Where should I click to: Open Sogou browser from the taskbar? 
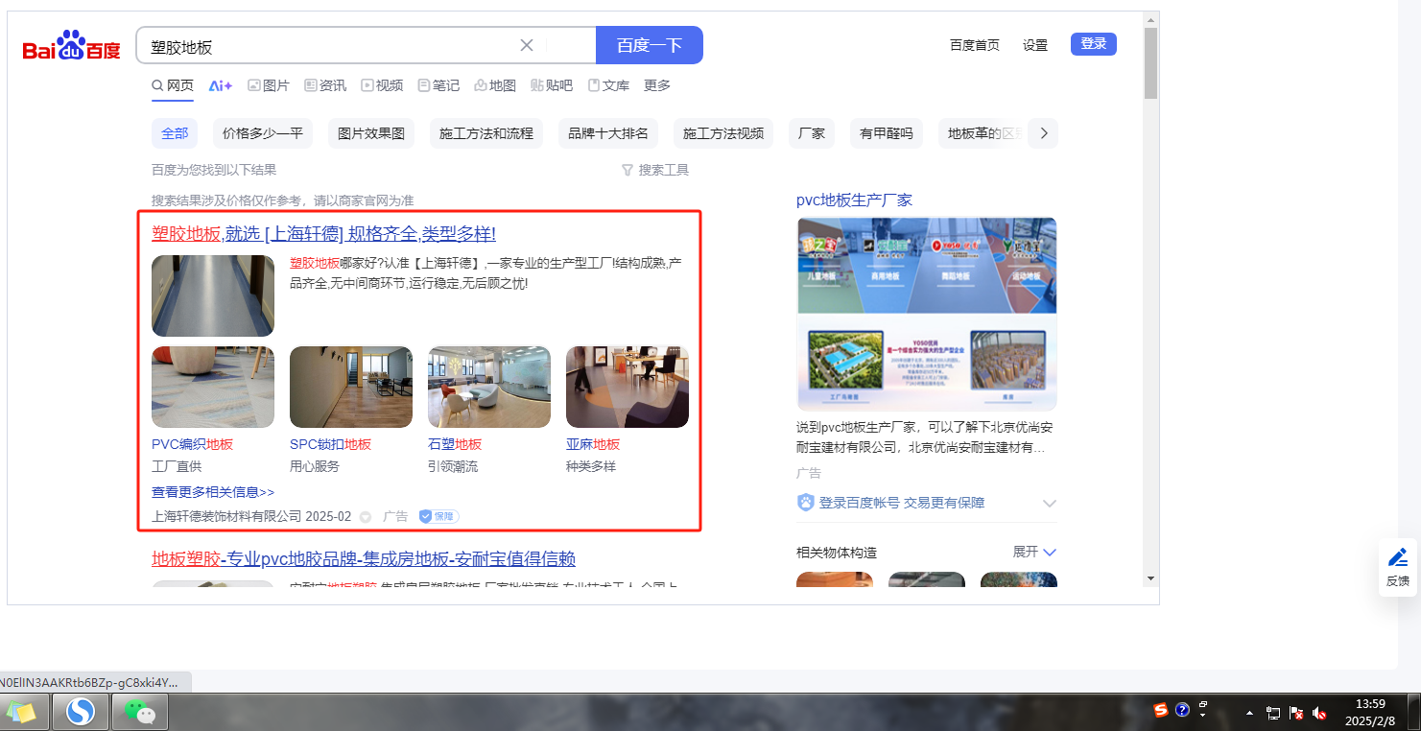point(81,712)
